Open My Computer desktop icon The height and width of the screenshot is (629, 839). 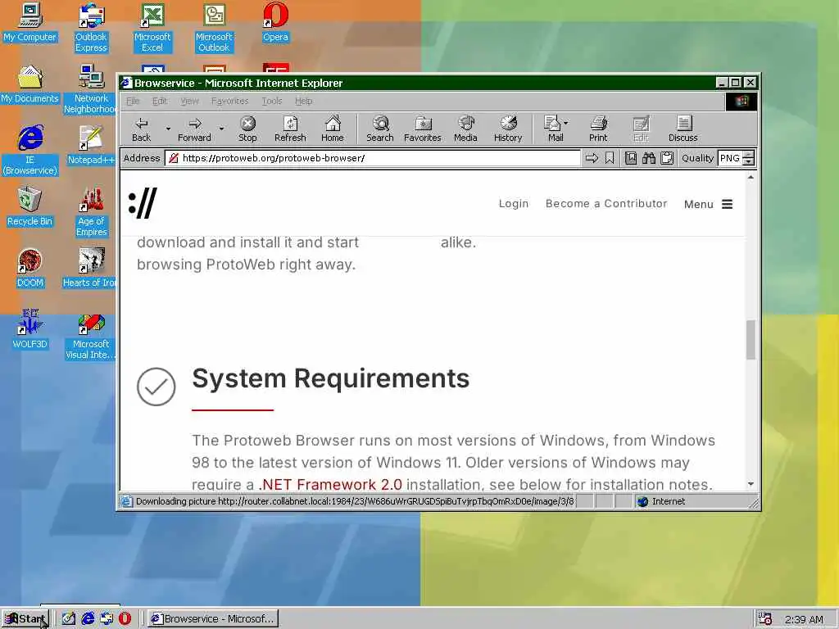pos(29,22)
